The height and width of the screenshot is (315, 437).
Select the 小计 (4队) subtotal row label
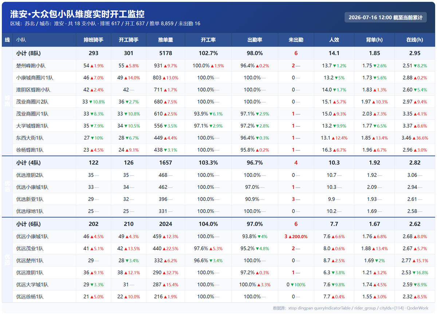29,163
